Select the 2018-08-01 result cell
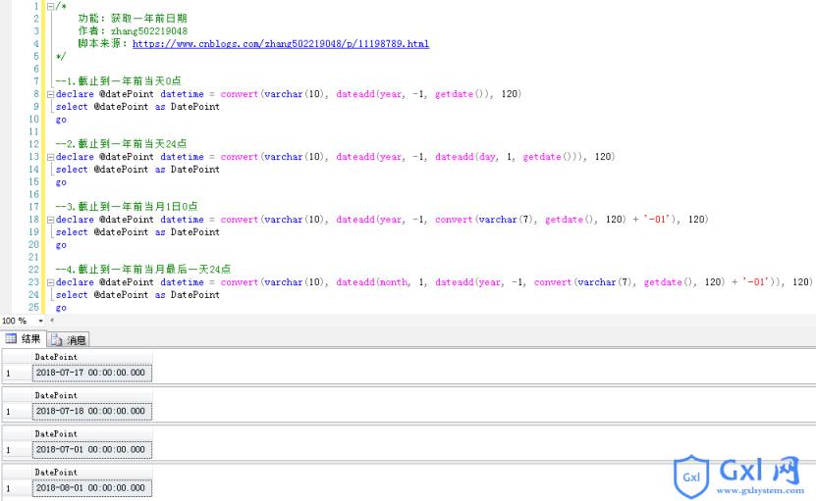Viewport: 816px width, 501px height. pos(92,488)
